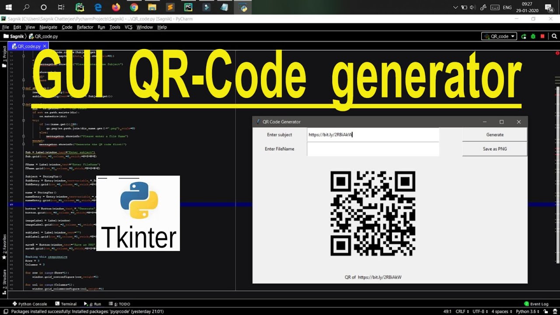560x315 pixels.
Task: Start debugging with the green bug icon
Action: pyautogui.click(x=533, y=36)
